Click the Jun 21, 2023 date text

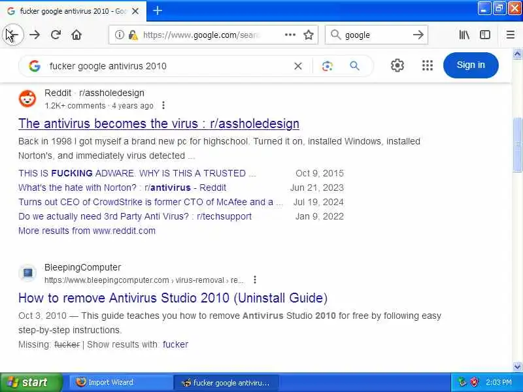pos(317,188)
